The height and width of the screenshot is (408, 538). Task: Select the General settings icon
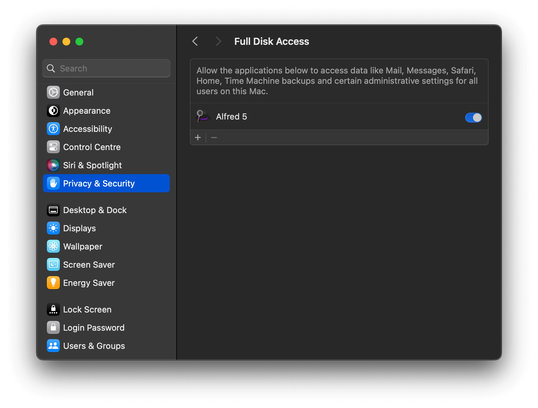[53, 92]
